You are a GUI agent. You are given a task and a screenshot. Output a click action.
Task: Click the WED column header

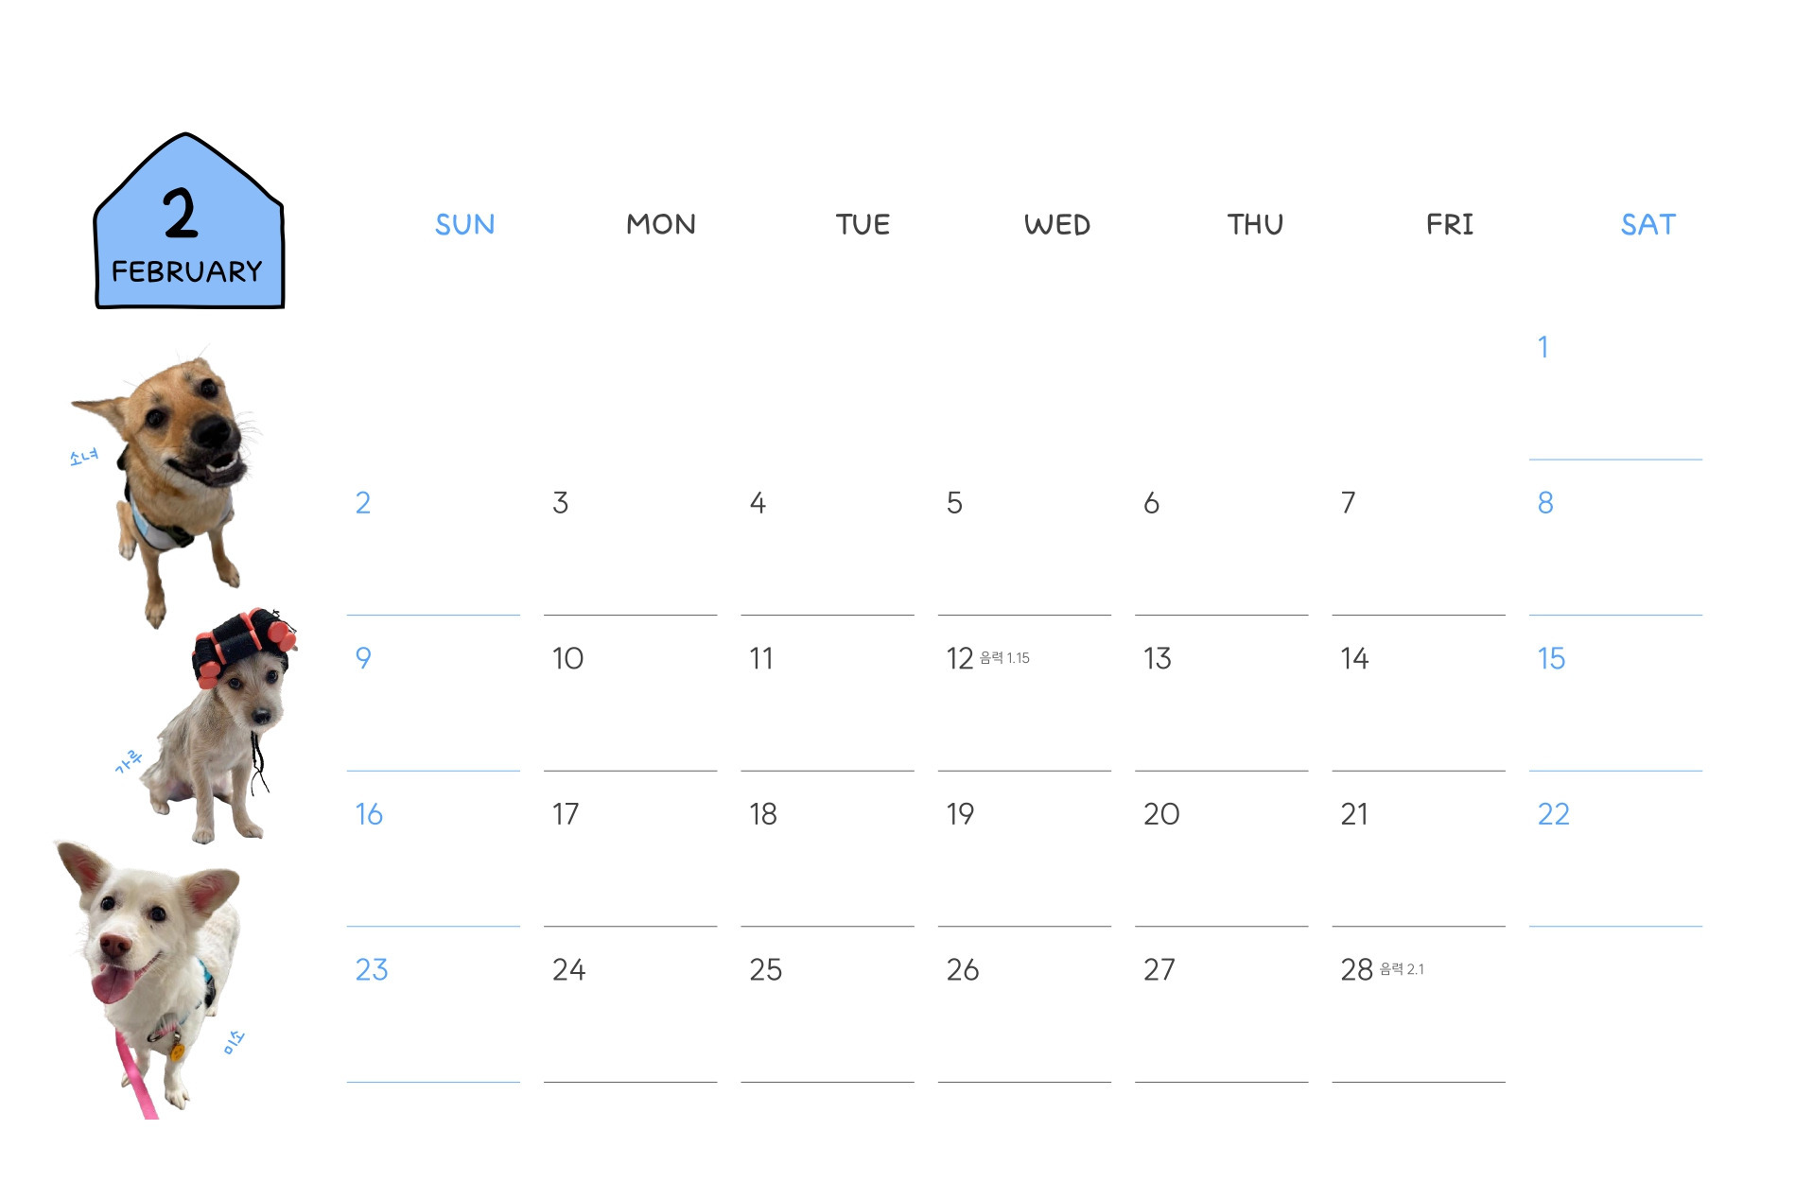(x=1057, y=224)
